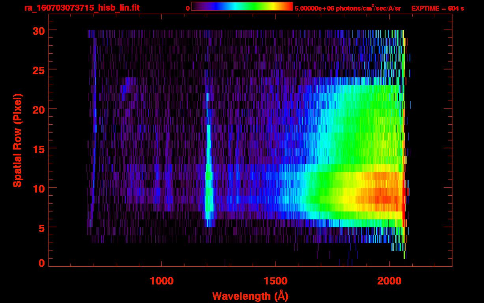Select the 1500 wavelength tick label
Image resolution: width=484 pixels, height=303 pixels.
coord(276,281)
